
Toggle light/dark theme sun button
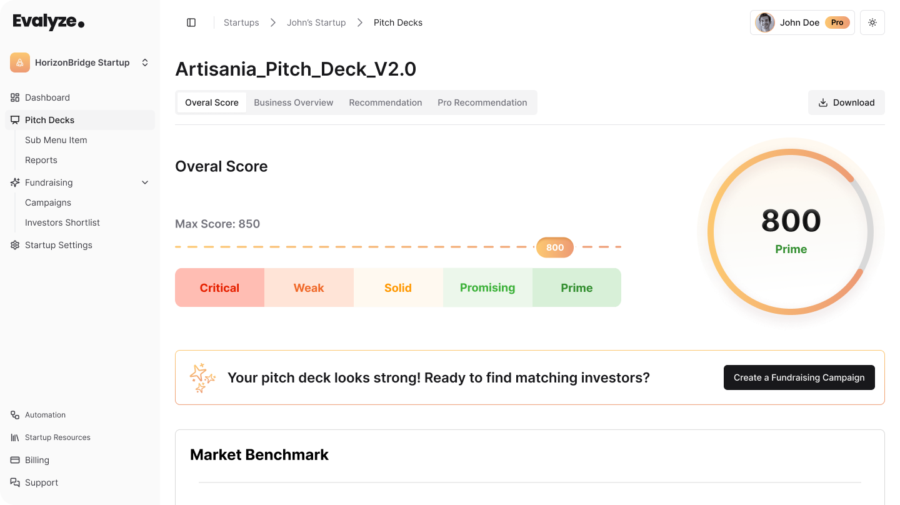click(x=872, y=22)
